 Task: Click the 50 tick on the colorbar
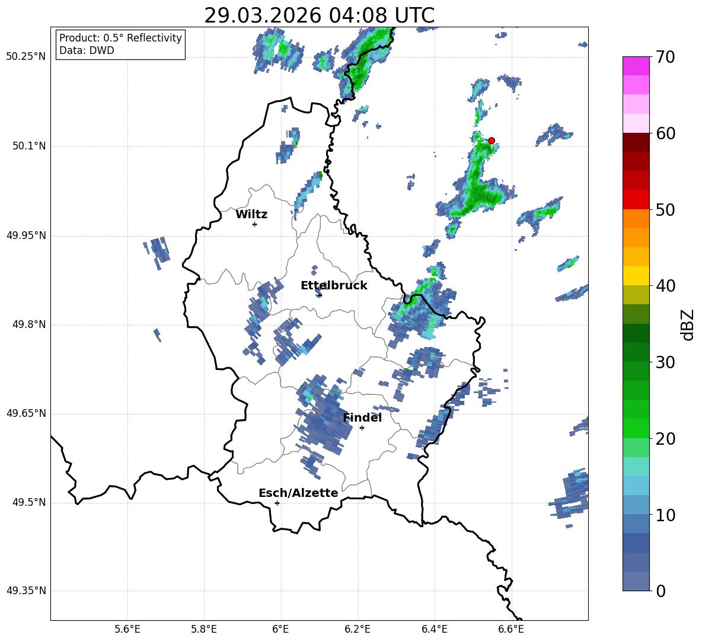pos(665,209)
